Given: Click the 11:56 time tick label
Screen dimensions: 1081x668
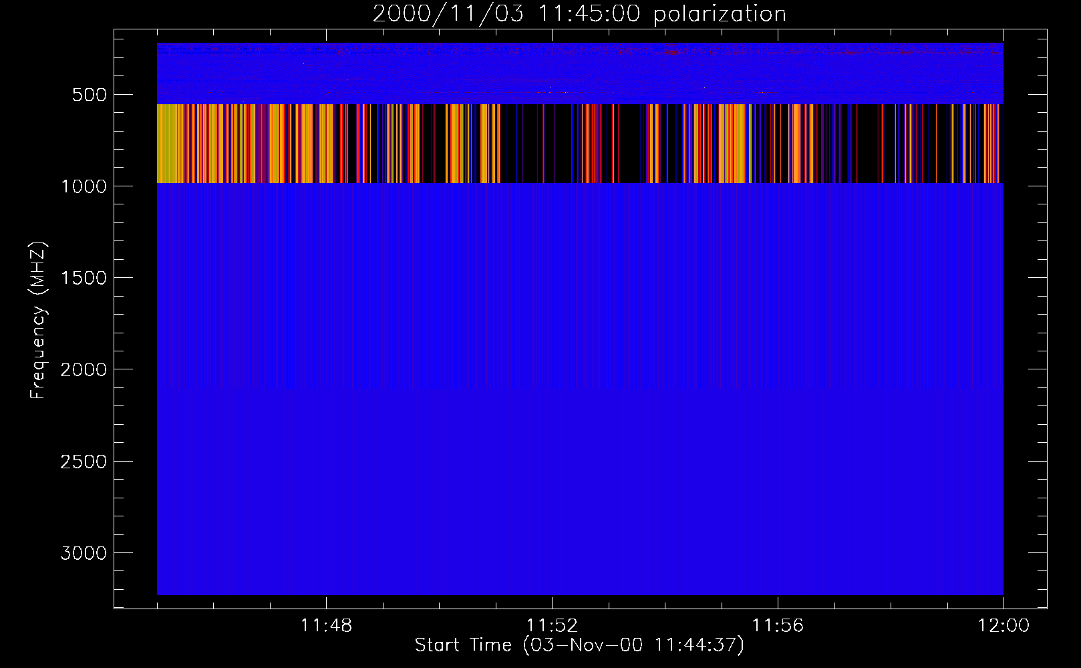Looking at the screenshot, I should (x=778, y=626).
